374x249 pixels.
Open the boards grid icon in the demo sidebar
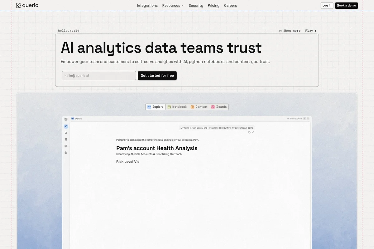(x=66, y=139)
